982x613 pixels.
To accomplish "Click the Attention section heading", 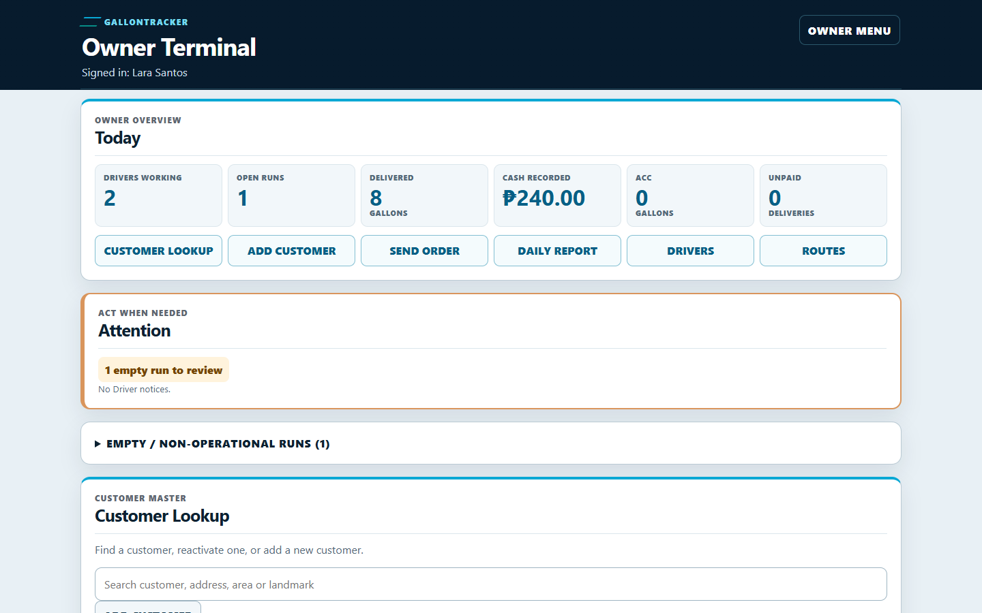I will (x=134, y=330).
